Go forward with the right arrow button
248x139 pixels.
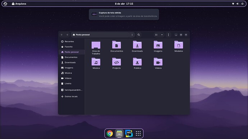point(67,35)
